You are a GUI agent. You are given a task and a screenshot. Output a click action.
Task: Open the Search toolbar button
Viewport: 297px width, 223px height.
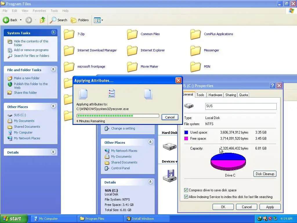[x=58, y=20]
